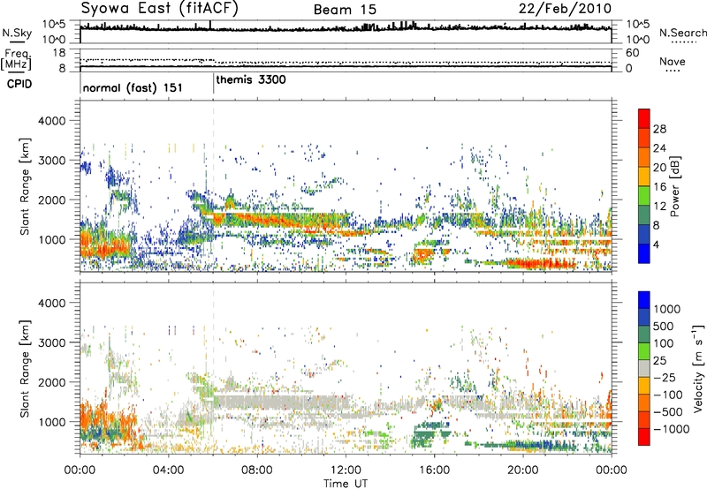Image resolution: width=707 pixels, height=489 pixels.
Task: Click the 'N.Sky' legend label
Action: [17, 33]
